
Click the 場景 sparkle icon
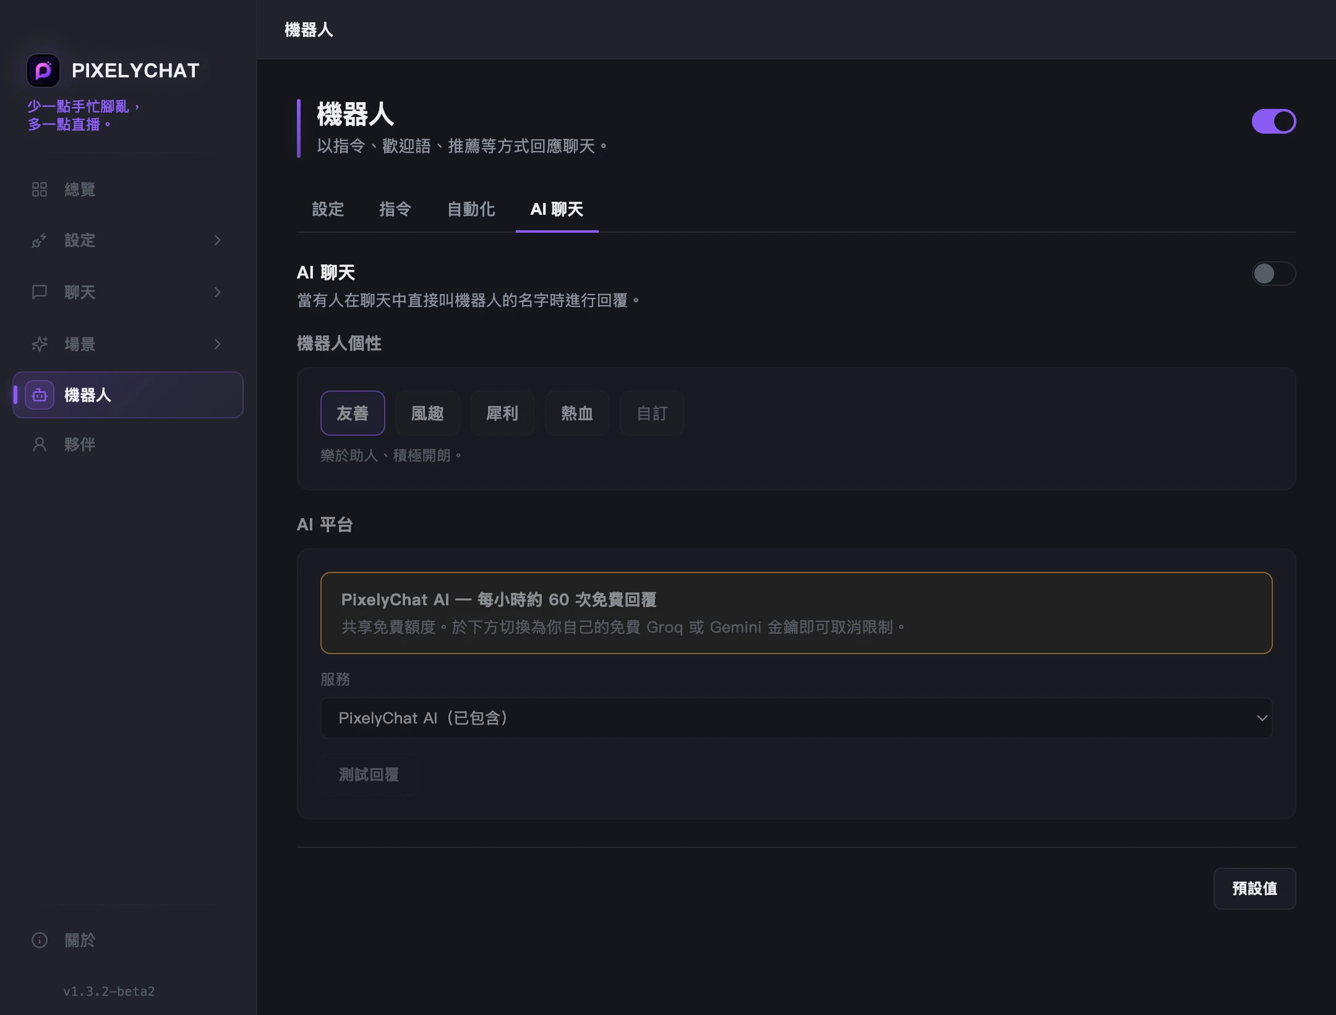[40, 344]
